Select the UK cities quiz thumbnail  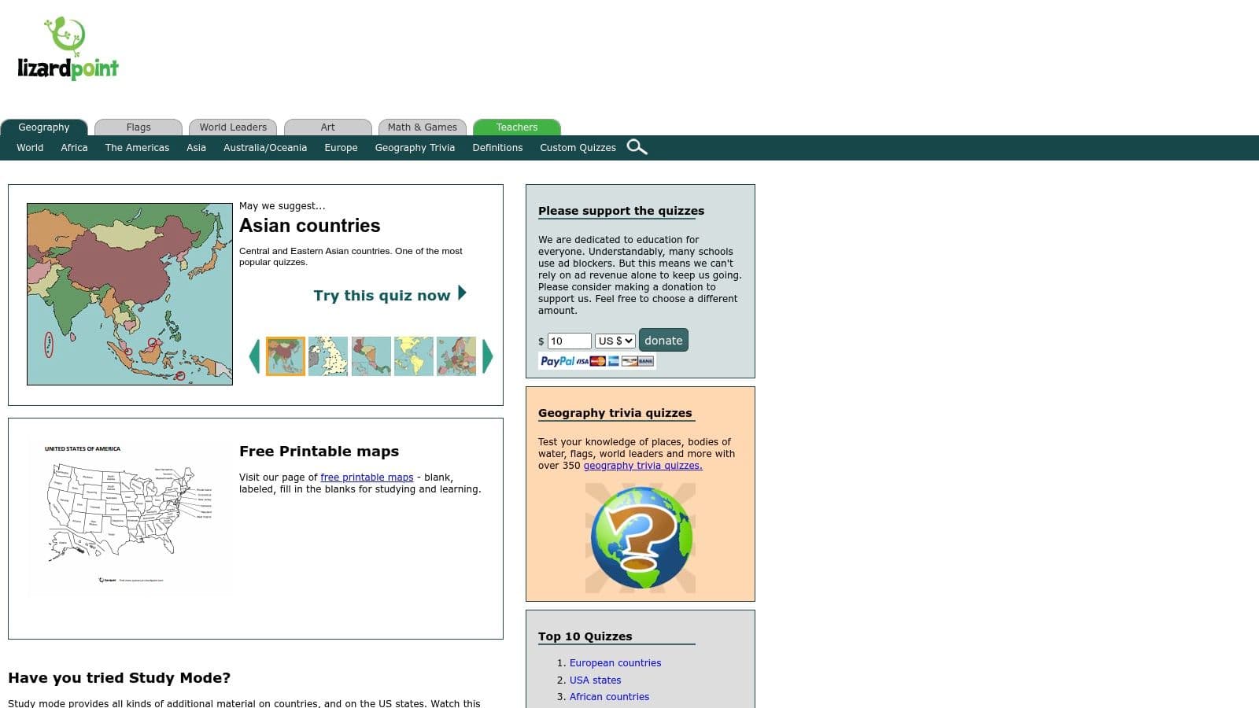pos(327,356)
